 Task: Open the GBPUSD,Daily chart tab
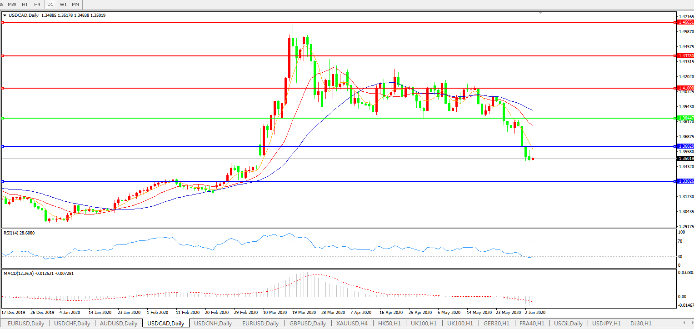click(307, 324)
